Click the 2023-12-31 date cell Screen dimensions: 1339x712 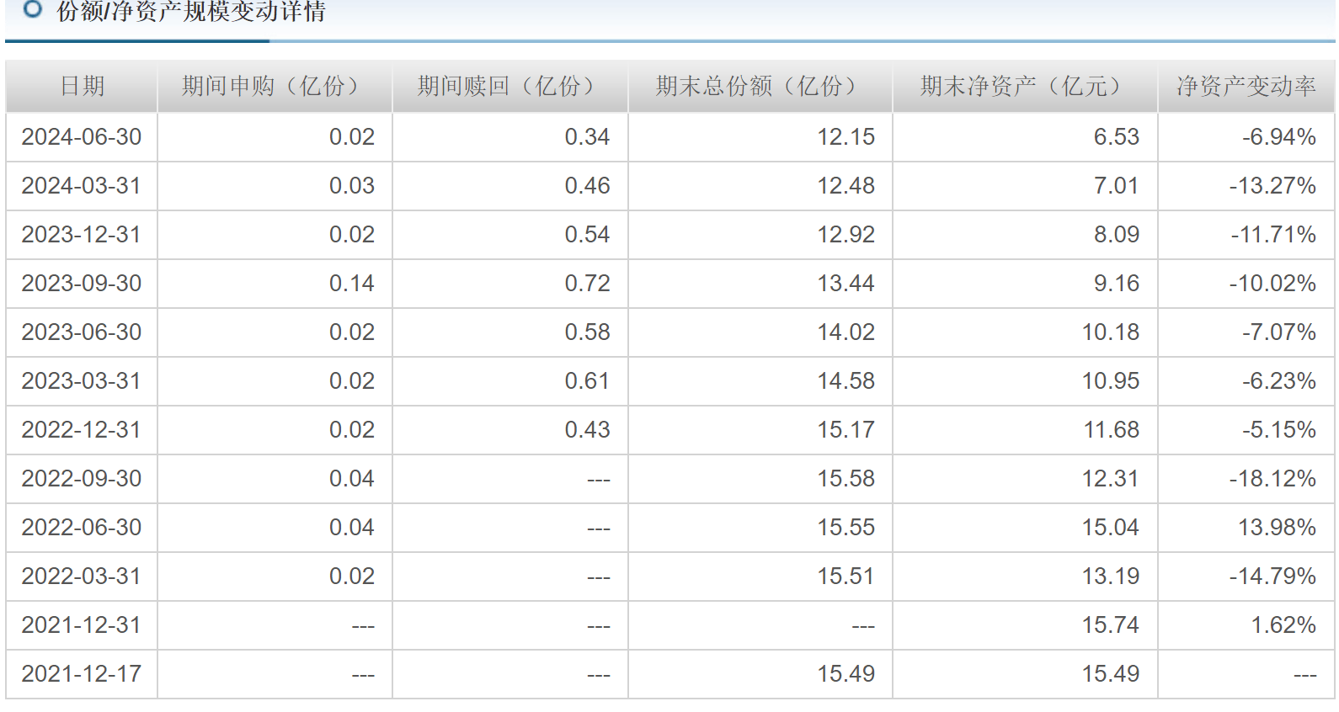(82, 234)
